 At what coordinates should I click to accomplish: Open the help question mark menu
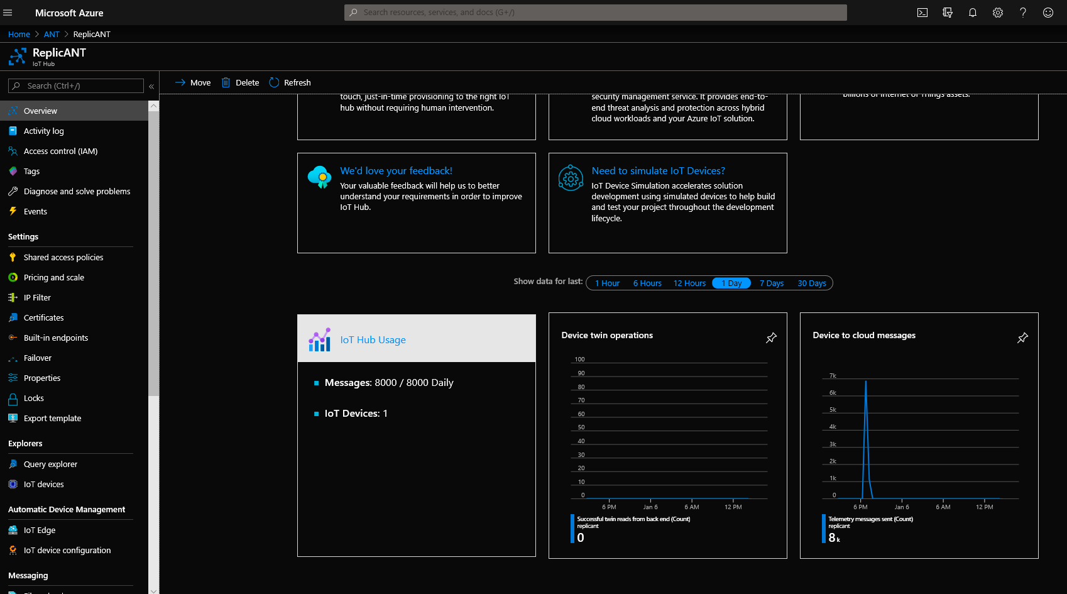click(x=1023, y=13)
